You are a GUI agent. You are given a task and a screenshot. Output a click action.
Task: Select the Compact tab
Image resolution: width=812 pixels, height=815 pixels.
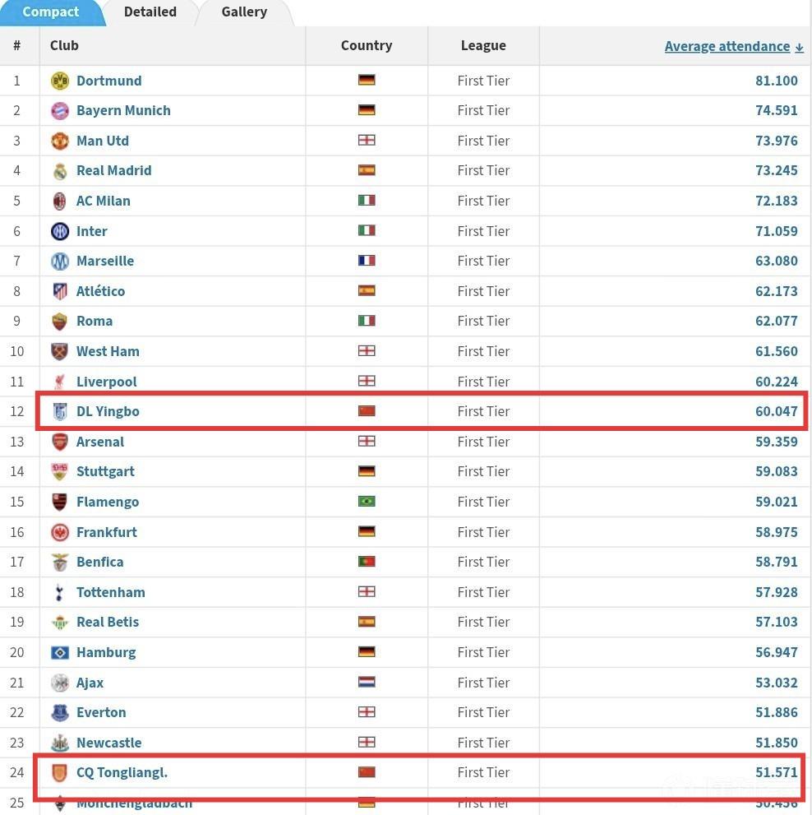pos(51,12)
